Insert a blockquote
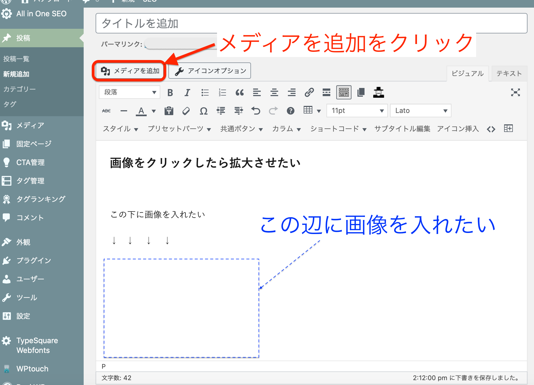Viewport: 534px width, 385px height. tap(239, 93)
